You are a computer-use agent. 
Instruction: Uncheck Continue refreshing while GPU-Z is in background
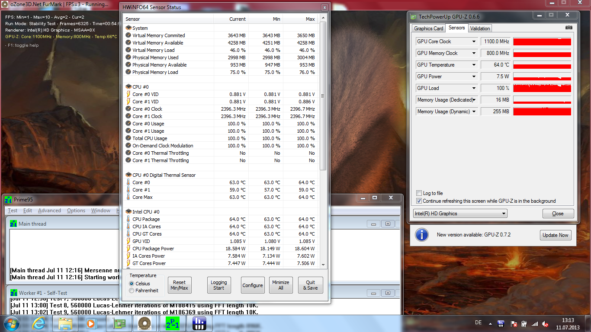[419, 201]
